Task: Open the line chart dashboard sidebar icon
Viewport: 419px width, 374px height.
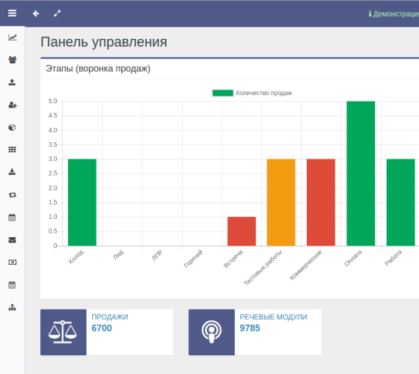Action: pos(12,37)
